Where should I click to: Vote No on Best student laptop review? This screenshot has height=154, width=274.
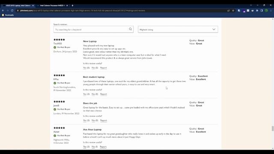tap(95, 94)
